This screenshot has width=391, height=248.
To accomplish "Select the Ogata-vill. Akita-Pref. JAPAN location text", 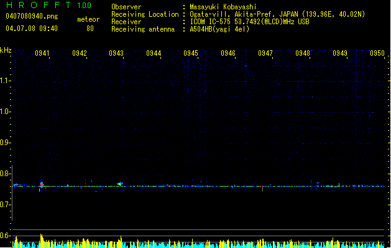I will (277, 14).
